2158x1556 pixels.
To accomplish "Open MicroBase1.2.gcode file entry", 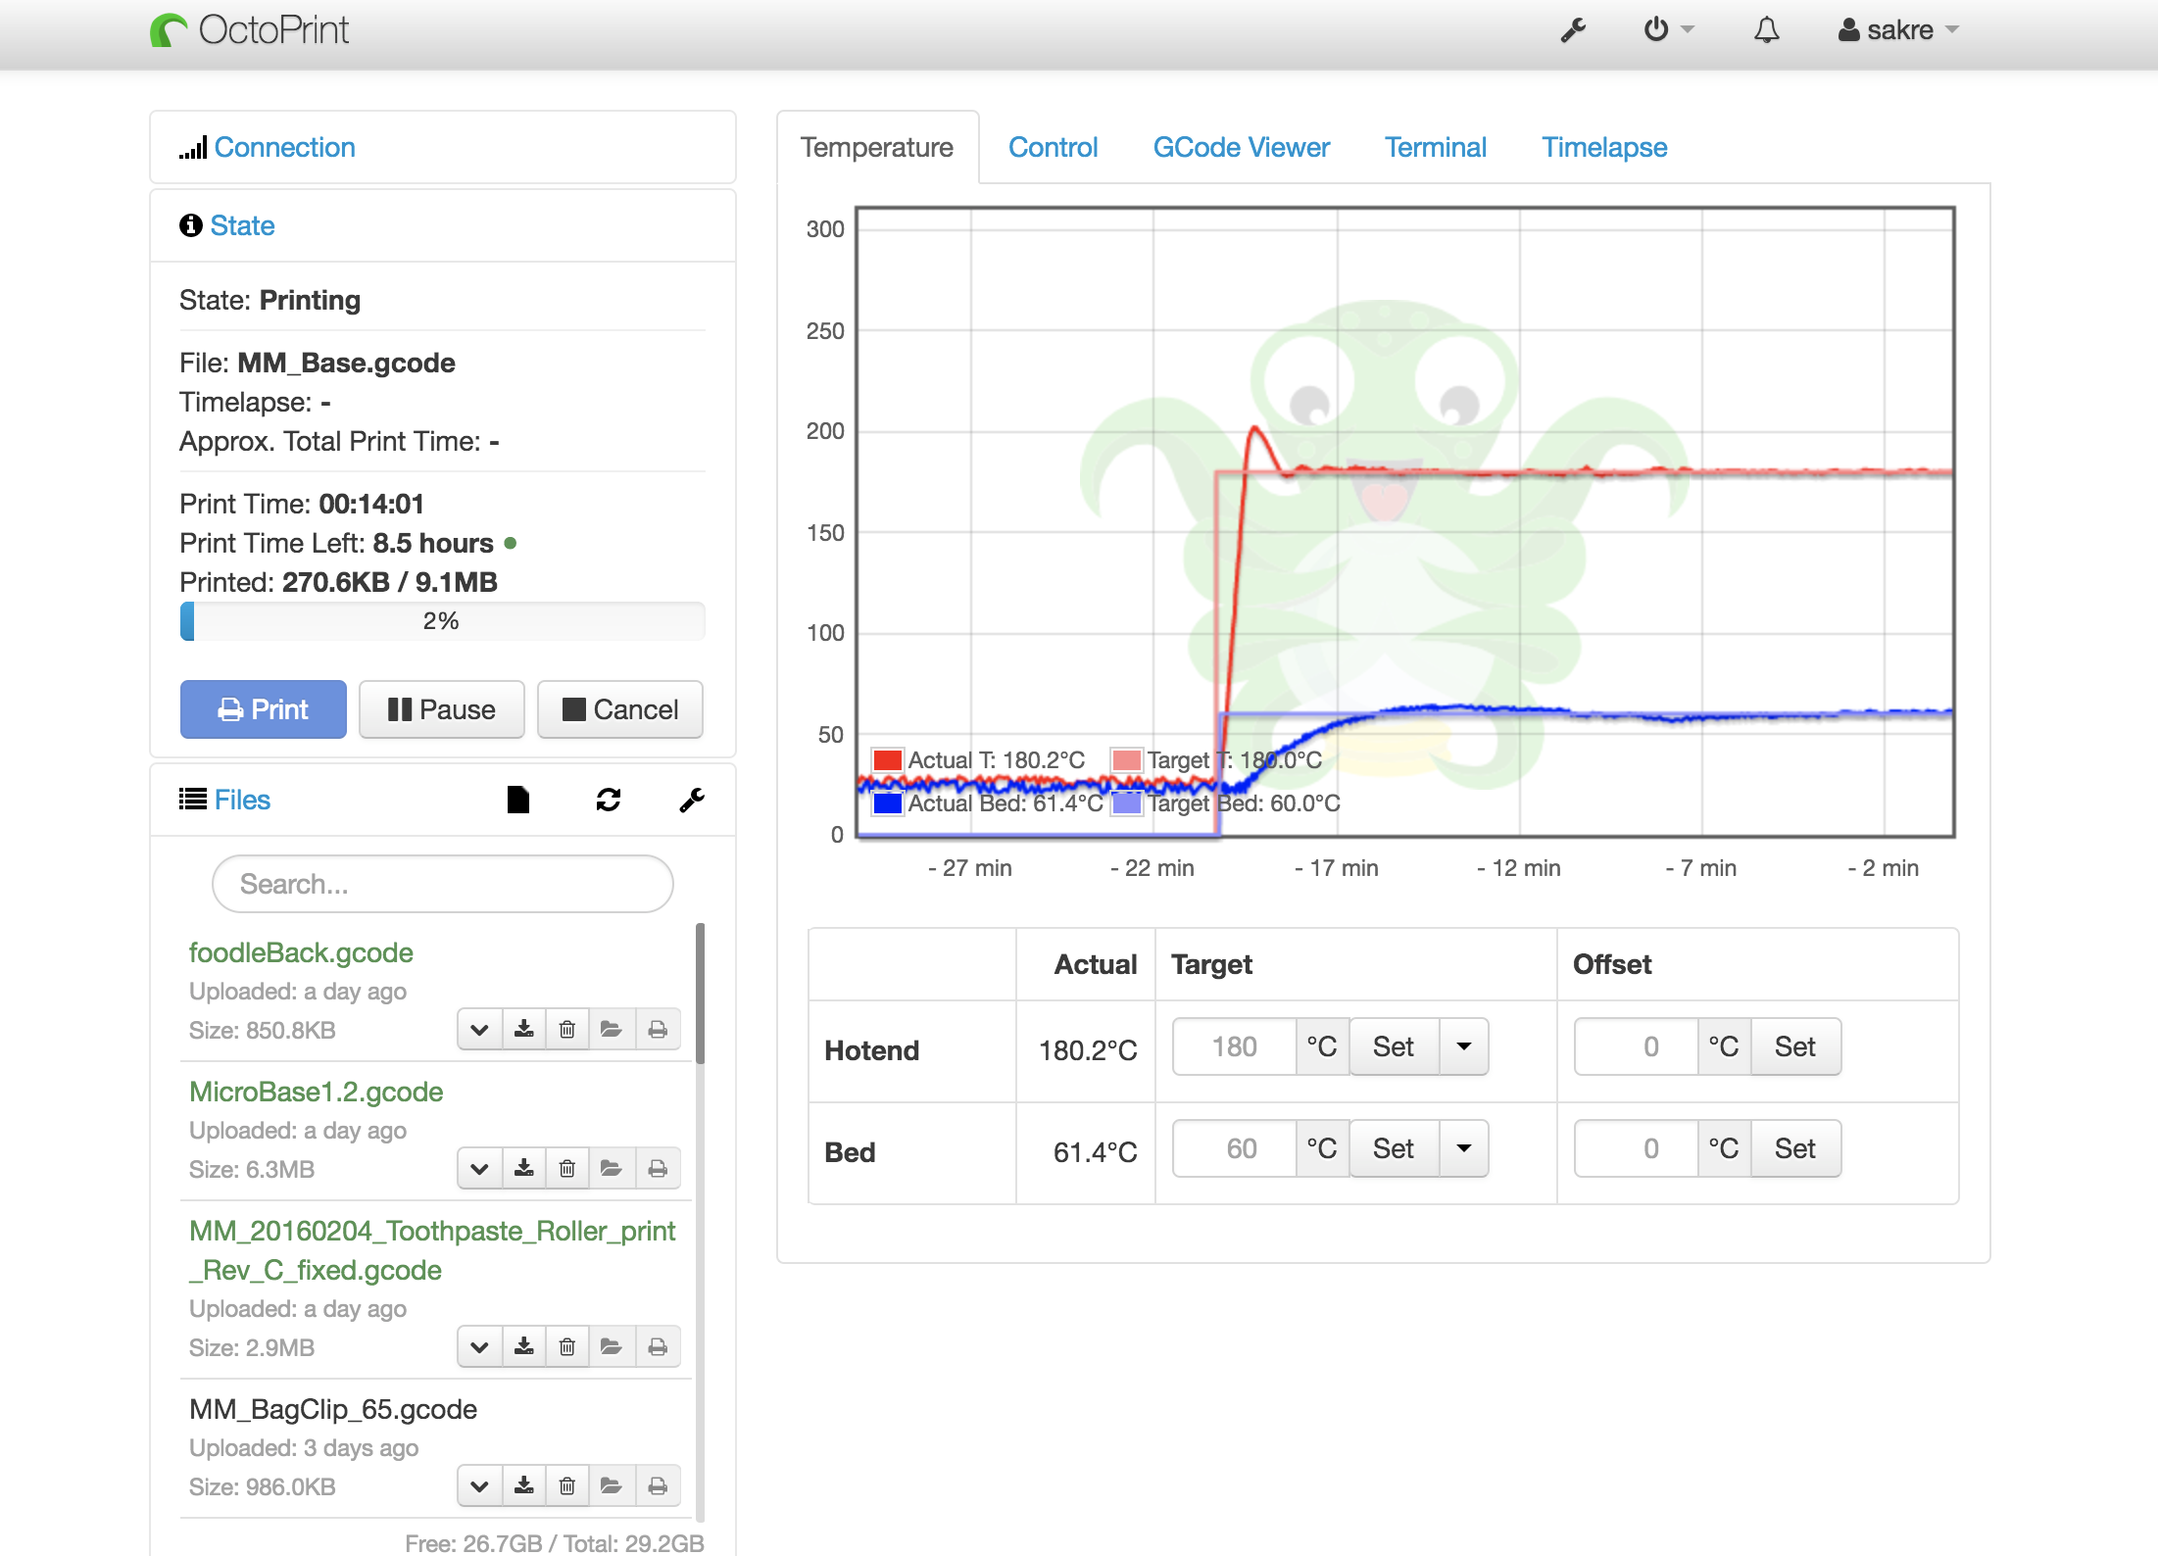I will [x=316, y=1092].
